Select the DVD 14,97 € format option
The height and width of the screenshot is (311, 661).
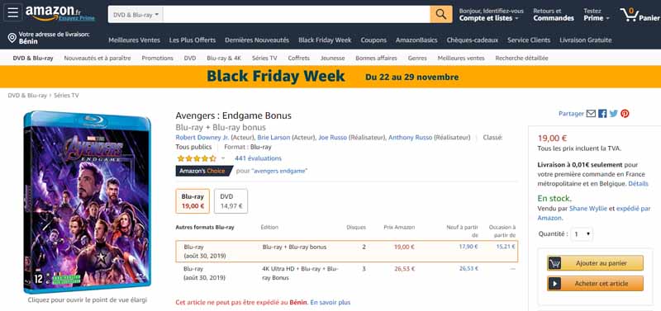231,201
